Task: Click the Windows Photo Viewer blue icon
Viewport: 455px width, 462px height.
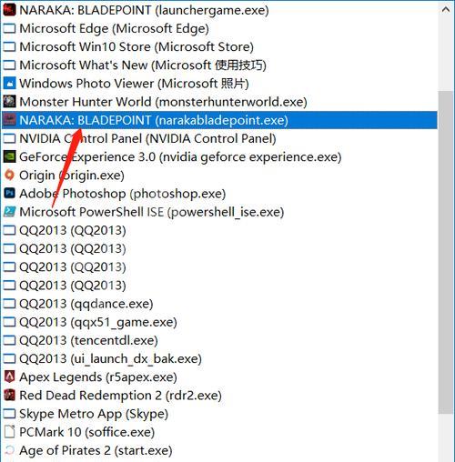Action: pos(9,84)
